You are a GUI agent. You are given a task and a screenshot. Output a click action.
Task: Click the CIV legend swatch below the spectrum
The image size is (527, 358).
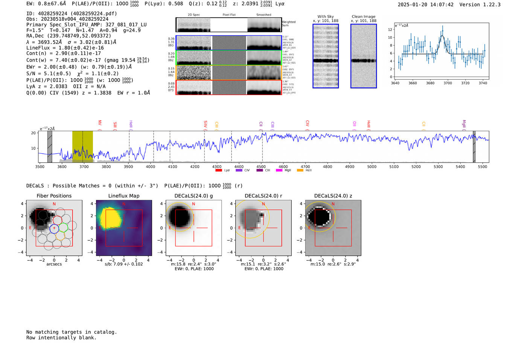[x=239, y=171]
